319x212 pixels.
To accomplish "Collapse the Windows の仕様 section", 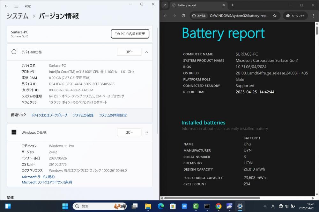I will (146, 132).
